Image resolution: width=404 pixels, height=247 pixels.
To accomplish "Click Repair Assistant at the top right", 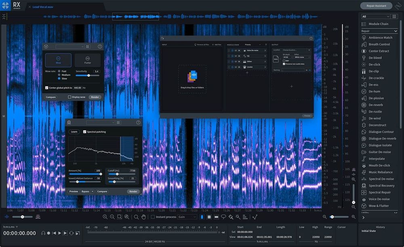I will [x=376, y=6].
